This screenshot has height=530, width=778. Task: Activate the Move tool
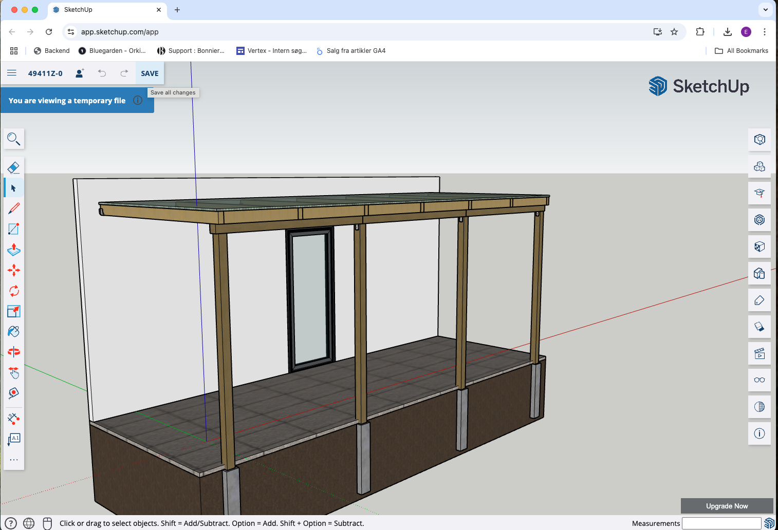pyautogui.click(x=14, y=270)
